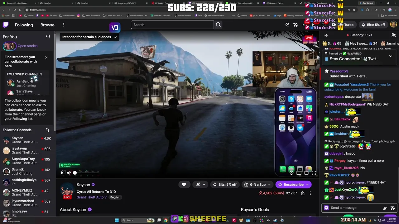This screenshot has width=399, height=224.
Task: Open chat Bits icon in message box
Action: coord(385,208)
